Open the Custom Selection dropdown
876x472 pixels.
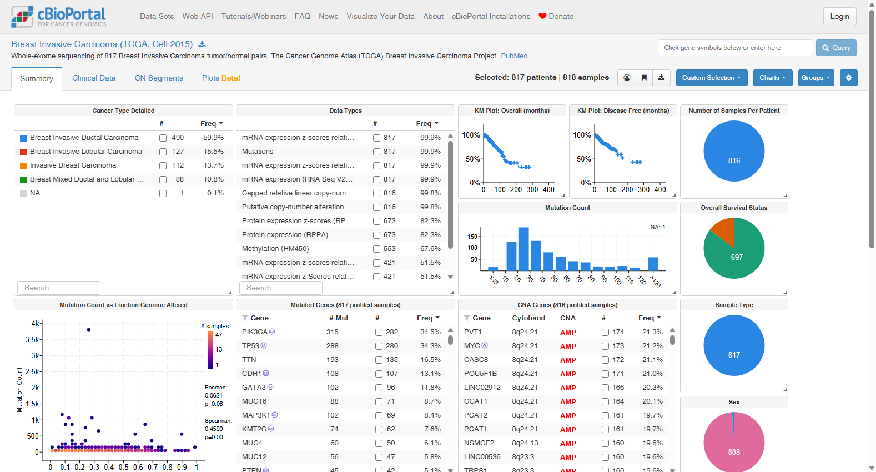pyautogui.click(x=712, y=78)
